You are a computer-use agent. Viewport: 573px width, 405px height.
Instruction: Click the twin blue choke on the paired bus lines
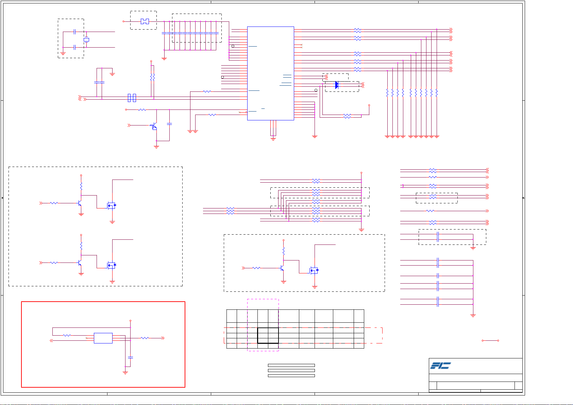pyautogui.click(x=132, y=98)
